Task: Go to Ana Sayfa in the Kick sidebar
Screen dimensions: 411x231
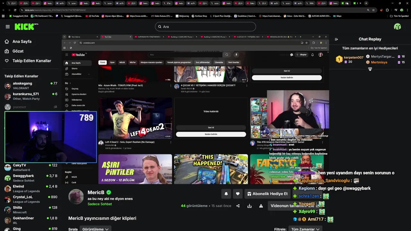Action: tap(22, 41)
